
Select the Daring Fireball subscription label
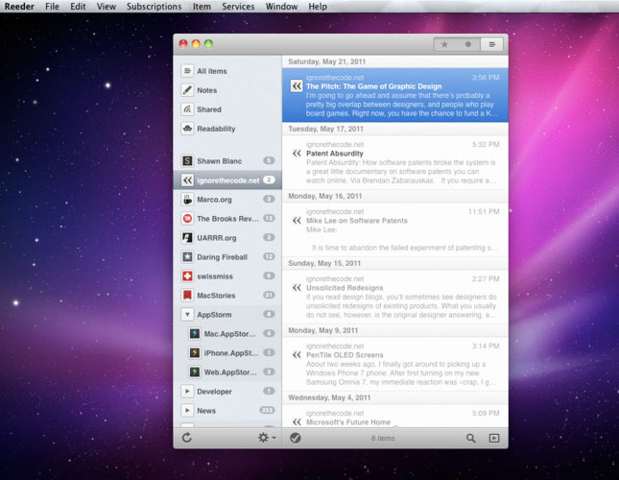point(223,257)
